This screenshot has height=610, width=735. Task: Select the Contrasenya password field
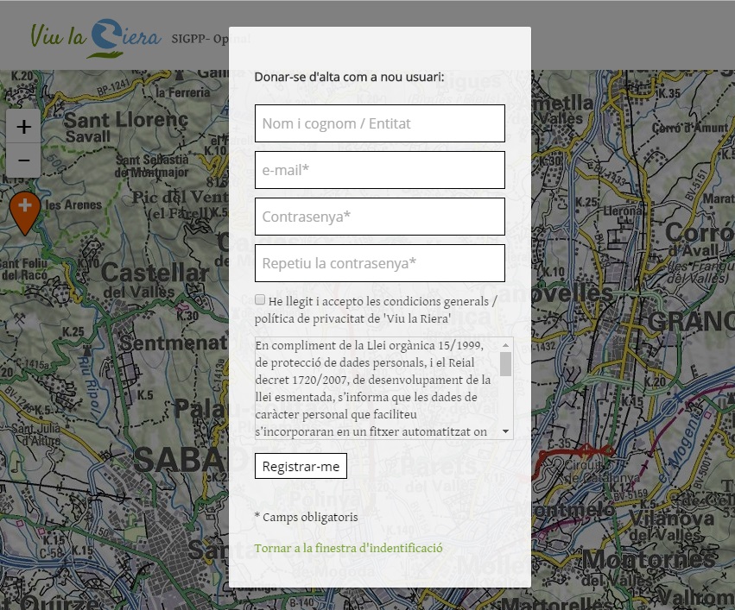coord(379,217)
